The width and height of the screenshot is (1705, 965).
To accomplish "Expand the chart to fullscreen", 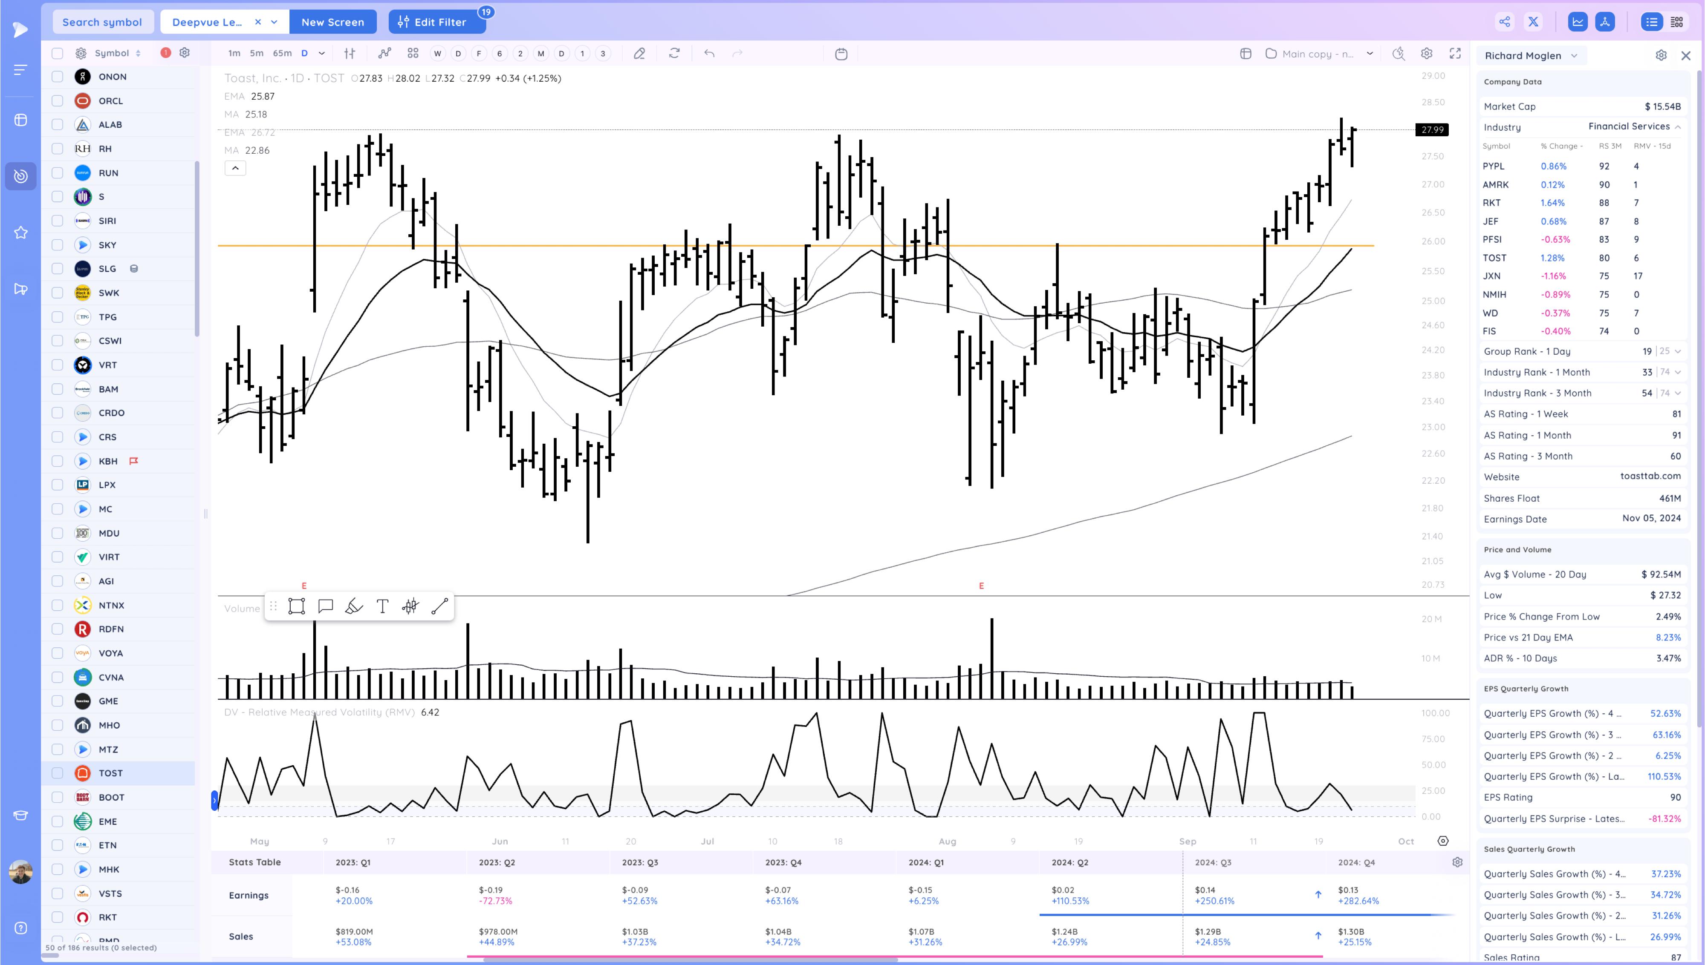I will [x=1456, y=54].
